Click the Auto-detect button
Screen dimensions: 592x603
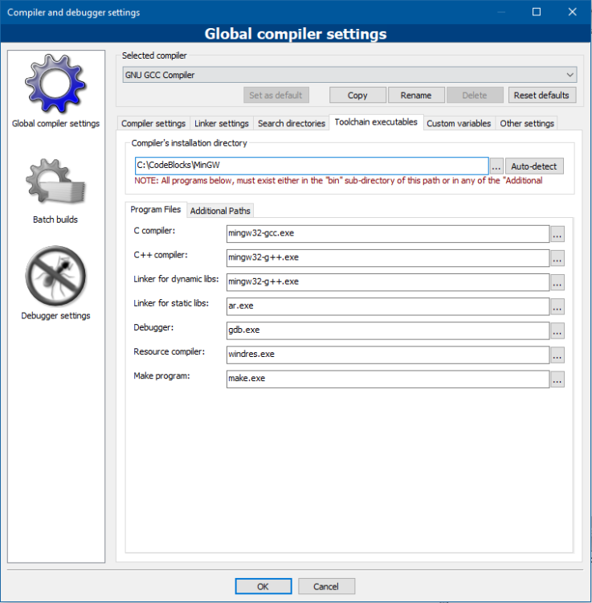(x=534, y=166)
